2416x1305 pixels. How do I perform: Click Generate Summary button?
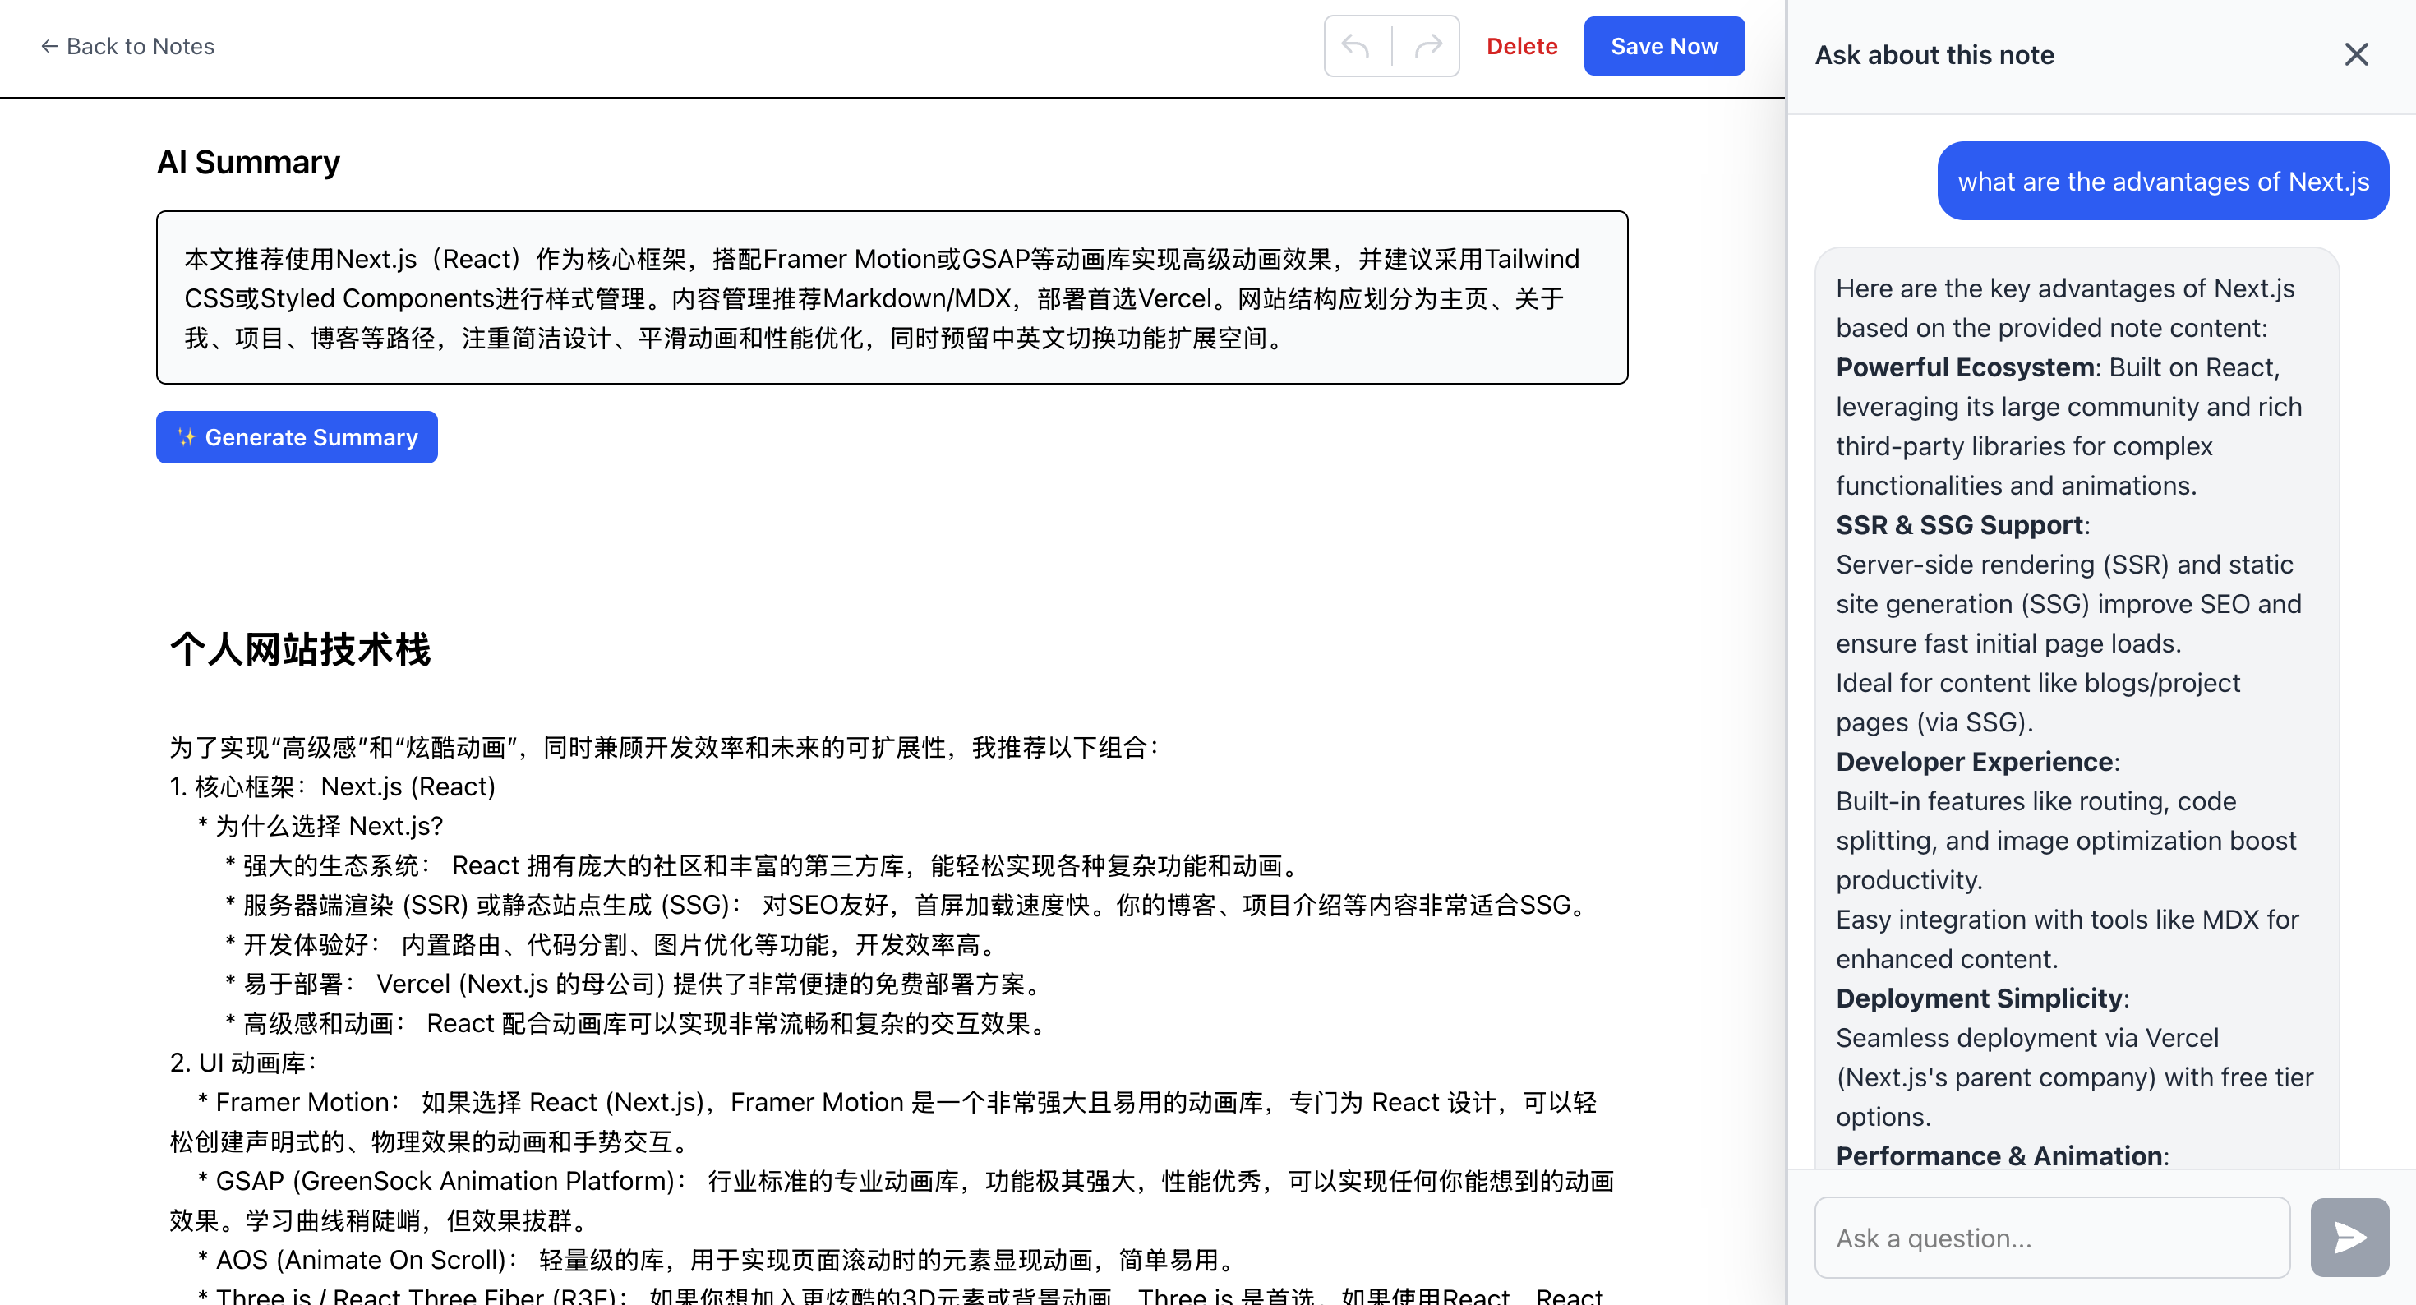(x=297, y=437)
